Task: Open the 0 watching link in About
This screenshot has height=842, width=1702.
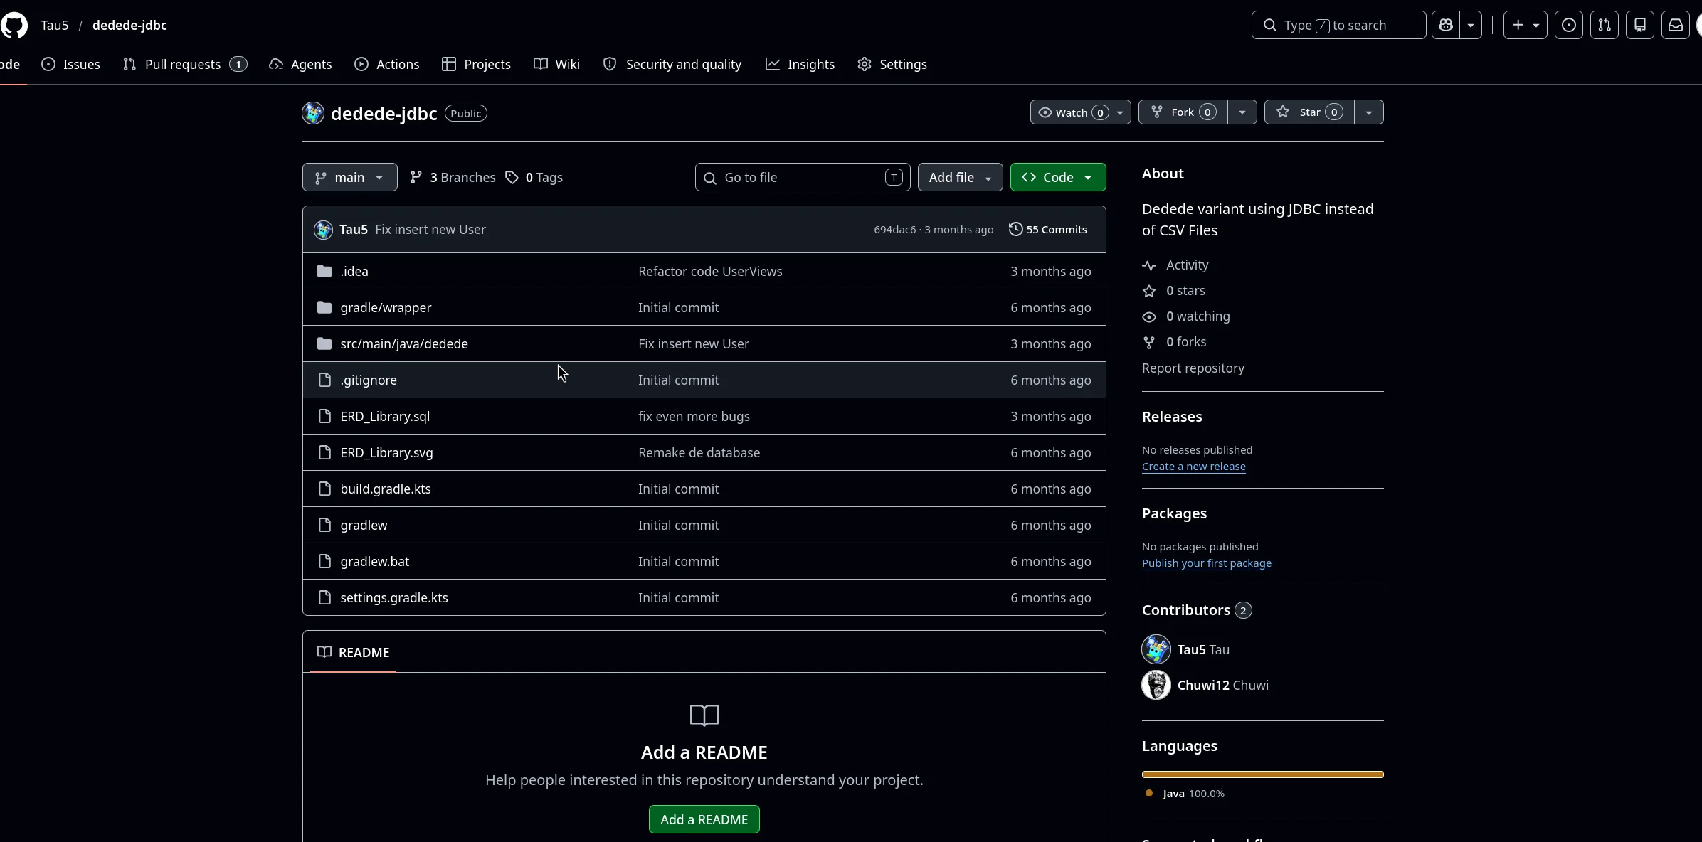Action: pos(1186,316)
